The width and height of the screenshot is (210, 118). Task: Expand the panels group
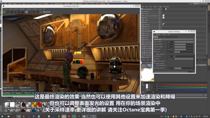pyautogui.click(x=141, y=37)
